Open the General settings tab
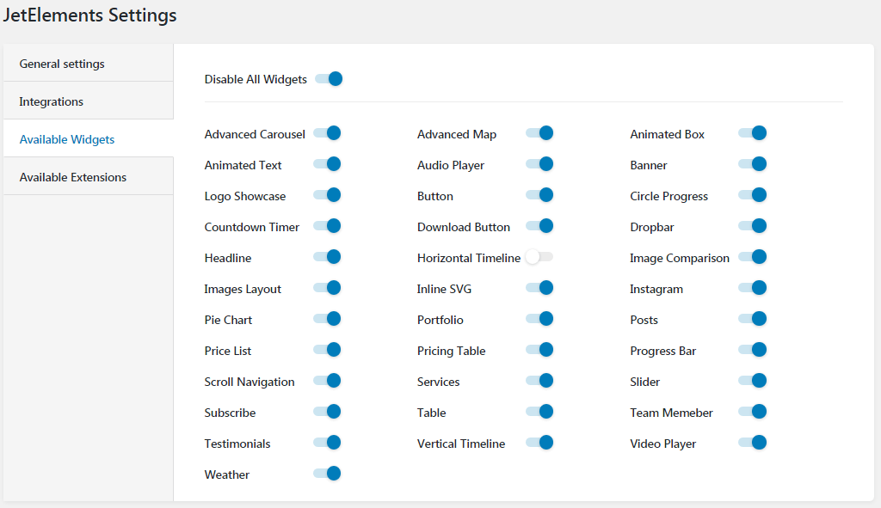Image resolution: width=881 pixels, height=508 pixels. (x=89, y=63)
